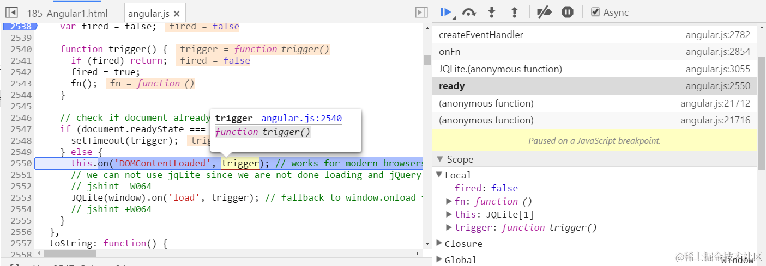The height and width of the screenshot is (266, 766).
Task: Click the horizontal scrollbar thumb of code editor
Action: coord(70,253)
